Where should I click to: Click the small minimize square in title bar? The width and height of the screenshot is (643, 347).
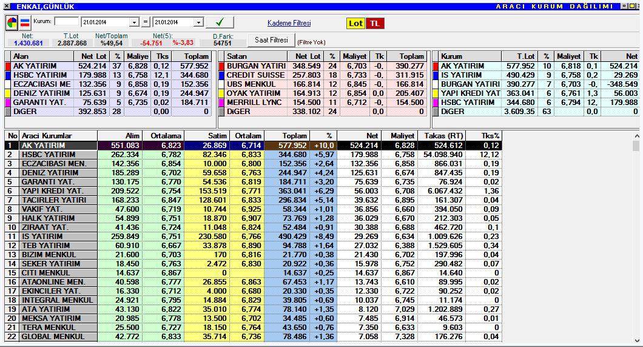click(624, 6)
